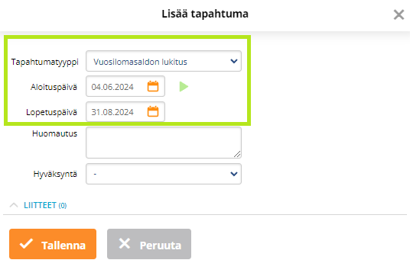Click the green play arrow beside Aloituspäivä

coord(184,86)
